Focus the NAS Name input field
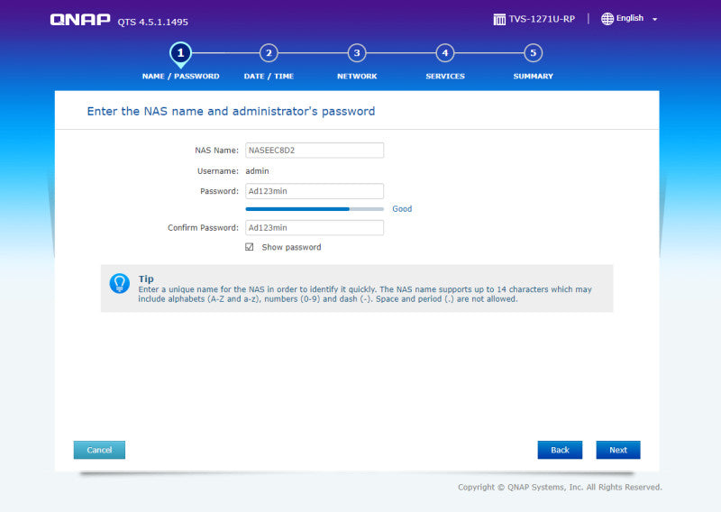 (315, 151)
